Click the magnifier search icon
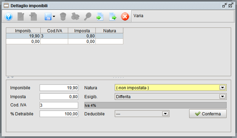 click(87, 16)
